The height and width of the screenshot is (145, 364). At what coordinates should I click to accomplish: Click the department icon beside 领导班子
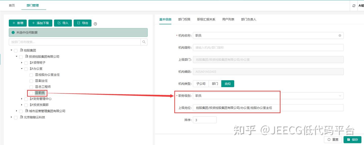click(x=31, y=63)
